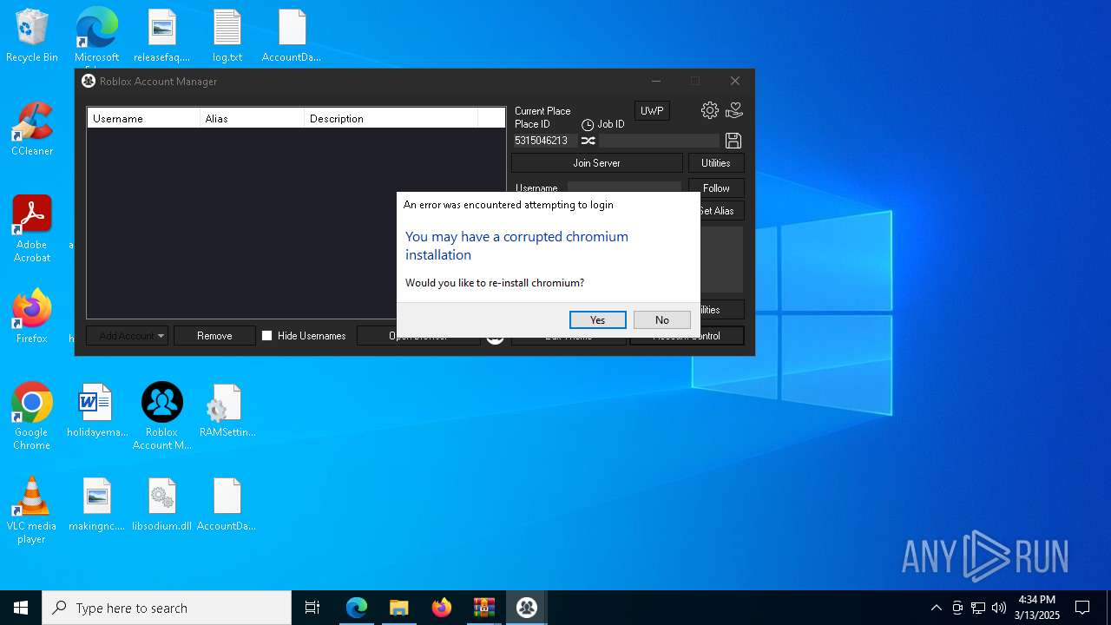Click the UWP button
Viewport: 1111px width, 625px height.
click(652, 111)
